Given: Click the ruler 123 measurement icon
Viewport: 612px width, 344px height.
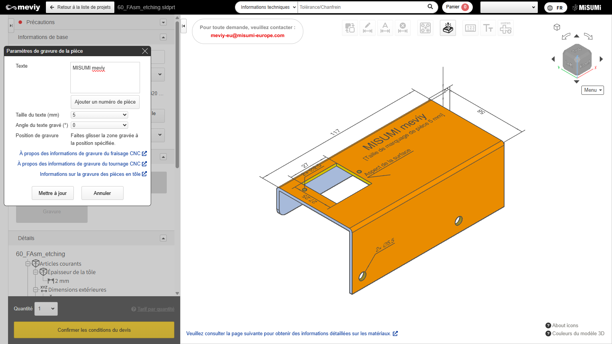Looking at the screenshot, I should click(470, 28).
